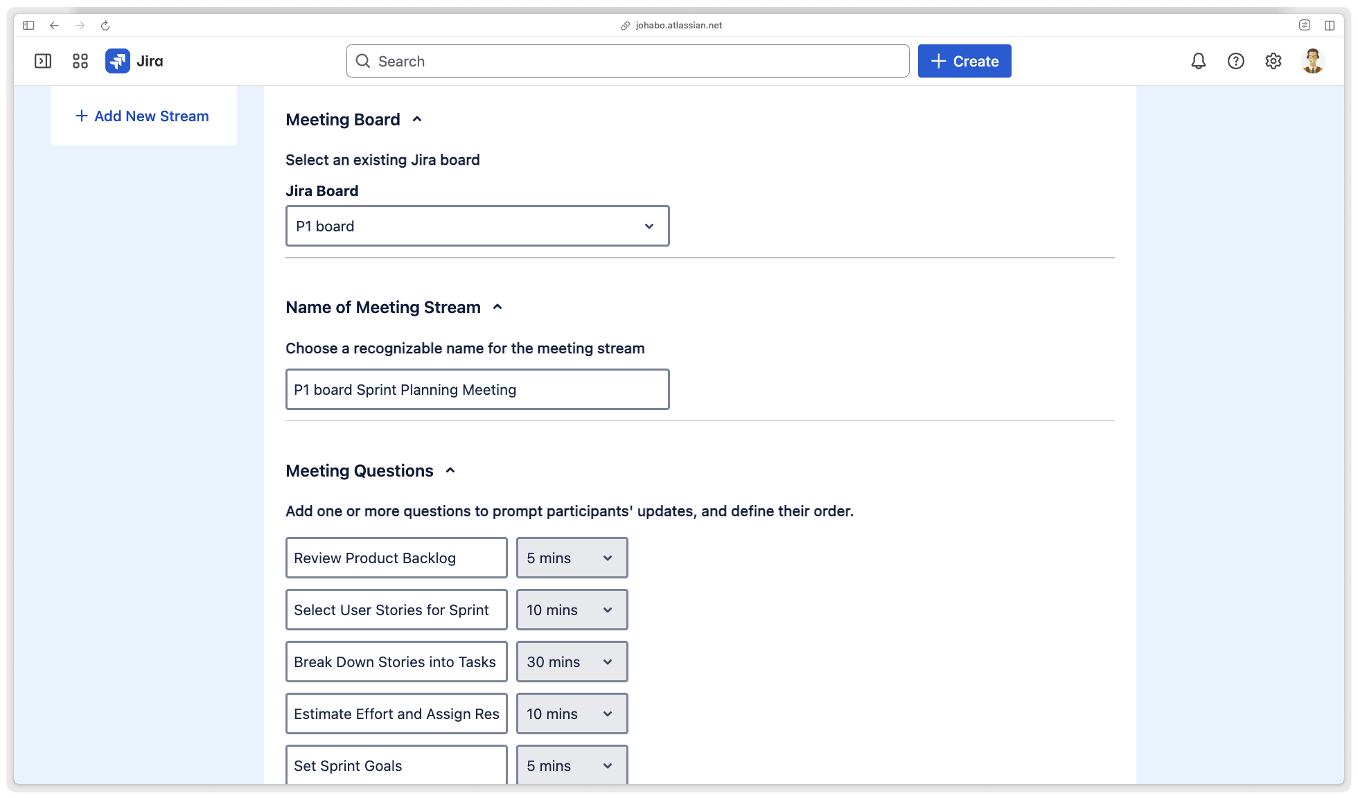Click the Create button

pyautogui.click(x=964, y=61)
